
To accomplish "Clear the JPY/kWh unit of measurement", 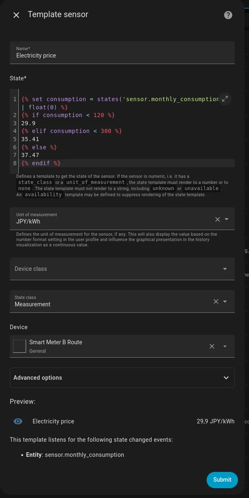I will pos(217,219).
